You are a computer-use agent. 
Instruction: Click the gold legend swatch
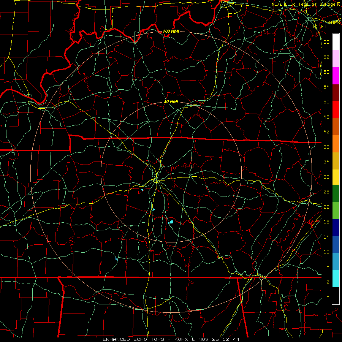click(336, 161)
